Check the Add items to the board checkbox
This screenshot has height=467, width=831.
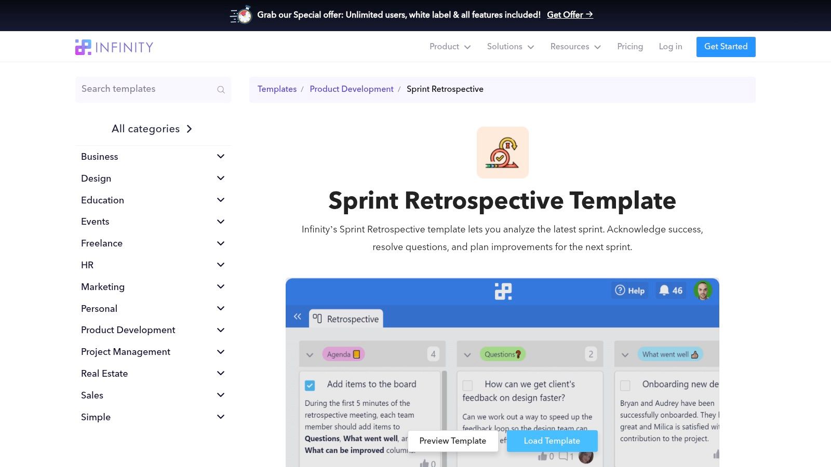pos(310,386)
